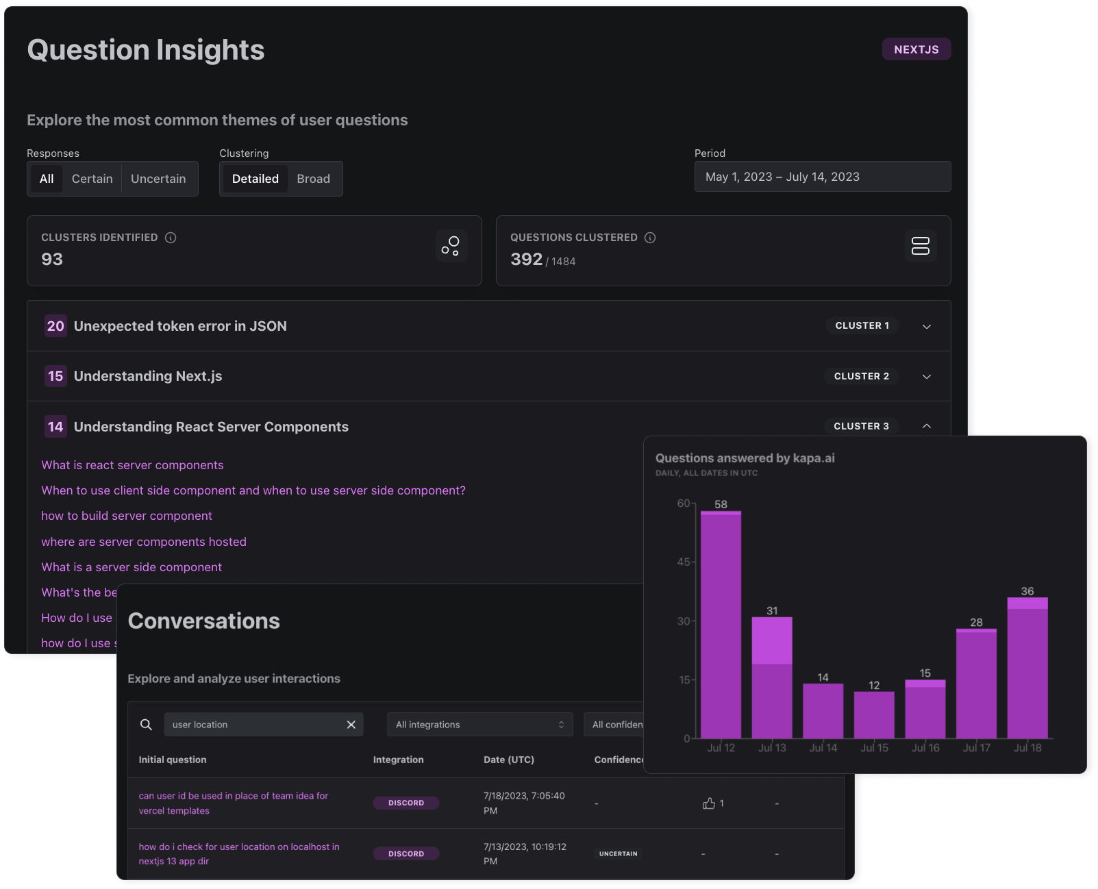This screenshot has height=889, width=1098.
Task: Click DISCORD badge in 7/13/2023 row
Action: pyautogui.click(x=406, y=853)
